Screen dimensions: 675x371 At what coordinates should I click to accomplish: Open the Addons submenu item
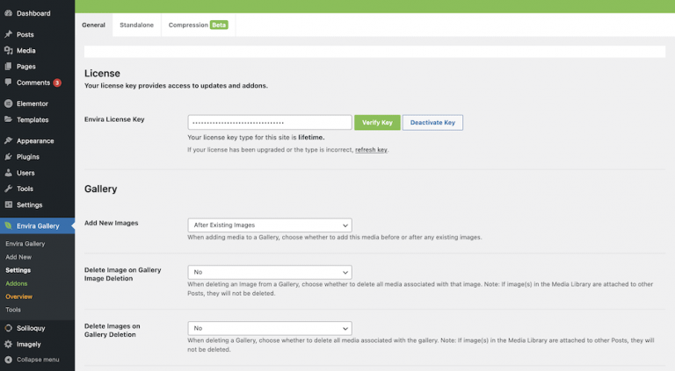coord(16,283)
